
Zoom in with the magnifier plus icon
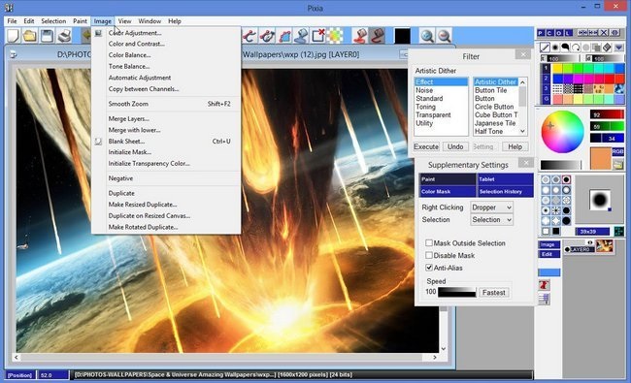coord(427,36)
